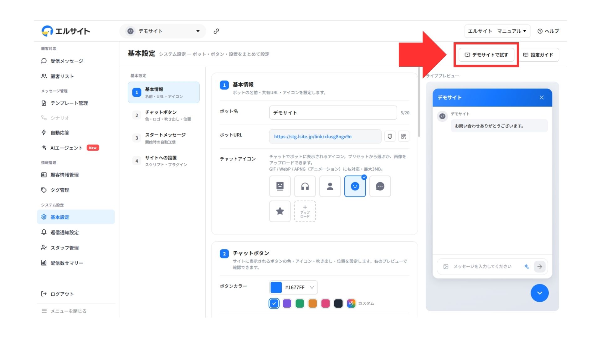The width and height of the screenshot is (601, 338).
Task: Select the checked blue color swatch
Action: pyautogui.click(x=274, y=303)
